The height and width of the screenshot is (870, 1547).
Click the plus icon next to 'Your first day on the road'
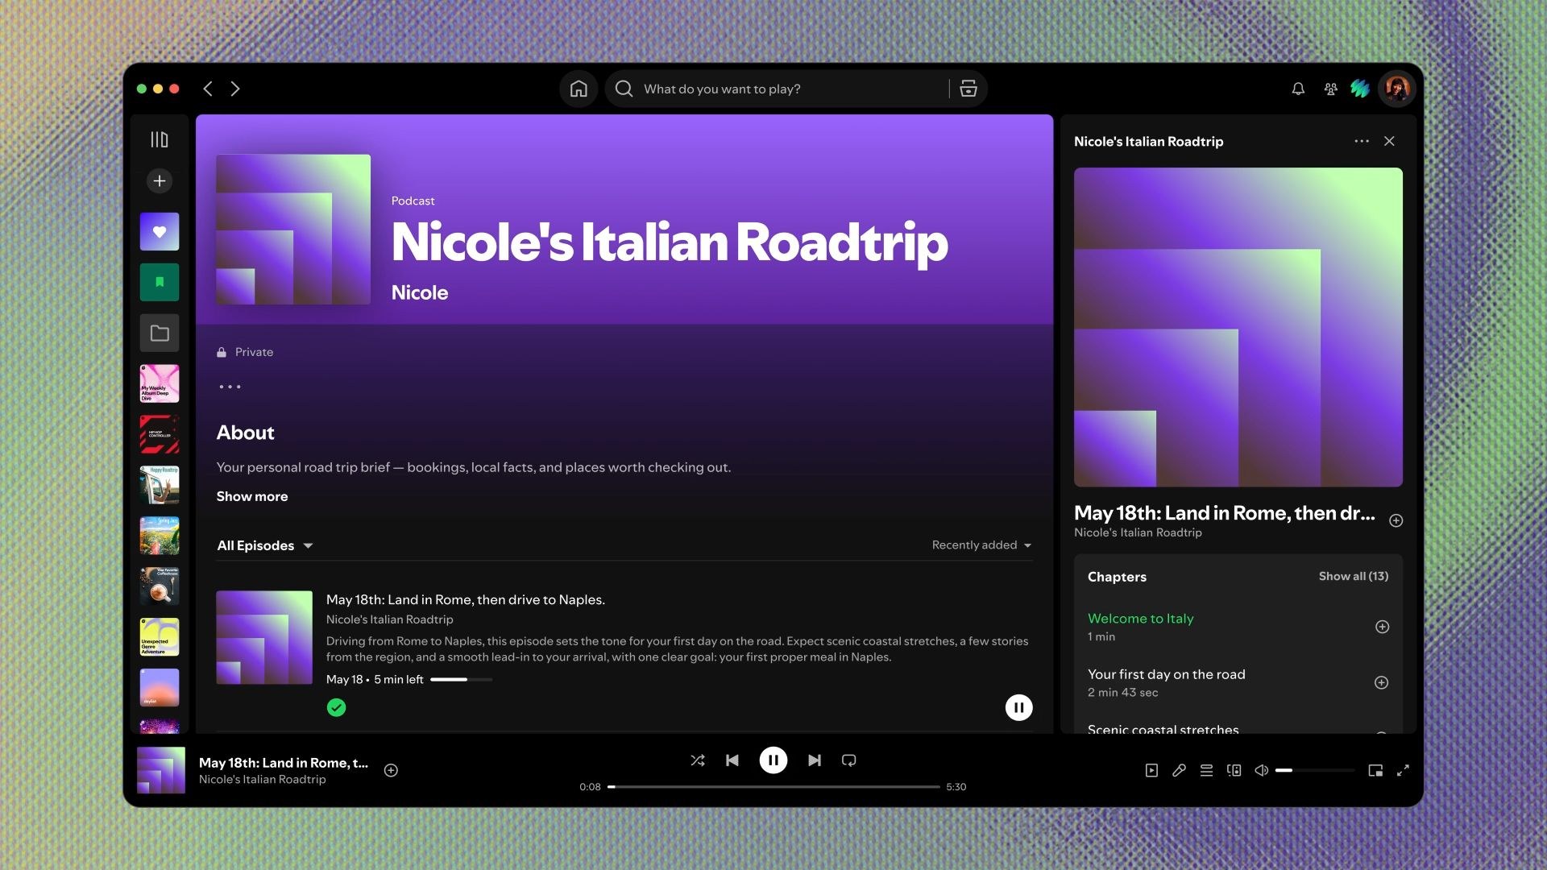[x=1381, y=682]
